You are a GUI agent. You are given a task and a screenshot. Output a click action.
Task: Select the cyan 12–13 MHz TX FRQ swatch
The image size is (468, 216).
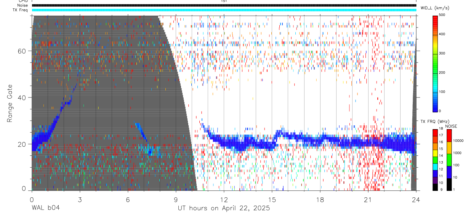pyautogui.click(x=435, y=166)
